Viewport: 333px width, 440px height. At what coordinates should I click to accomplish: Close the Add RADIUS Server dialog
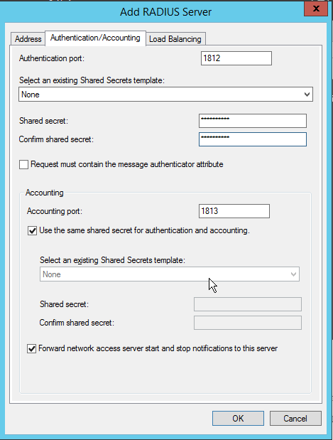316,9
